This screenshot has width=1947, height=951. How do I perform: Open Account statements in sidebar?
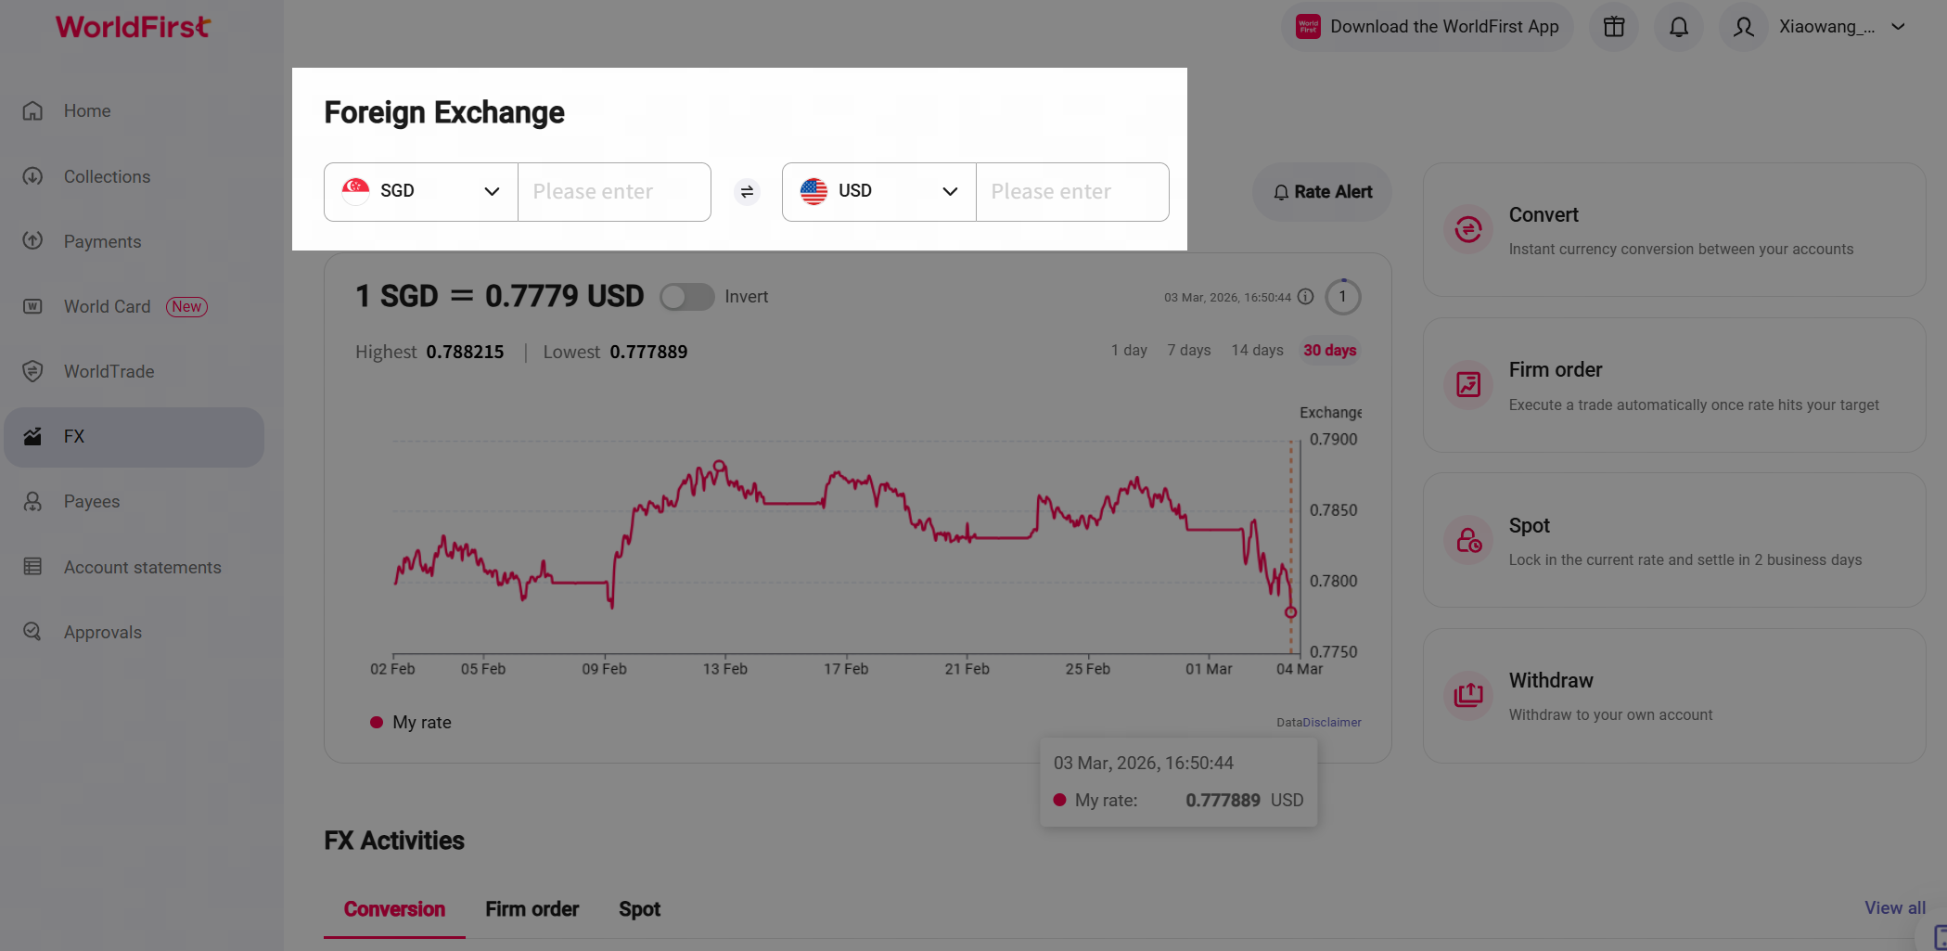142,567
